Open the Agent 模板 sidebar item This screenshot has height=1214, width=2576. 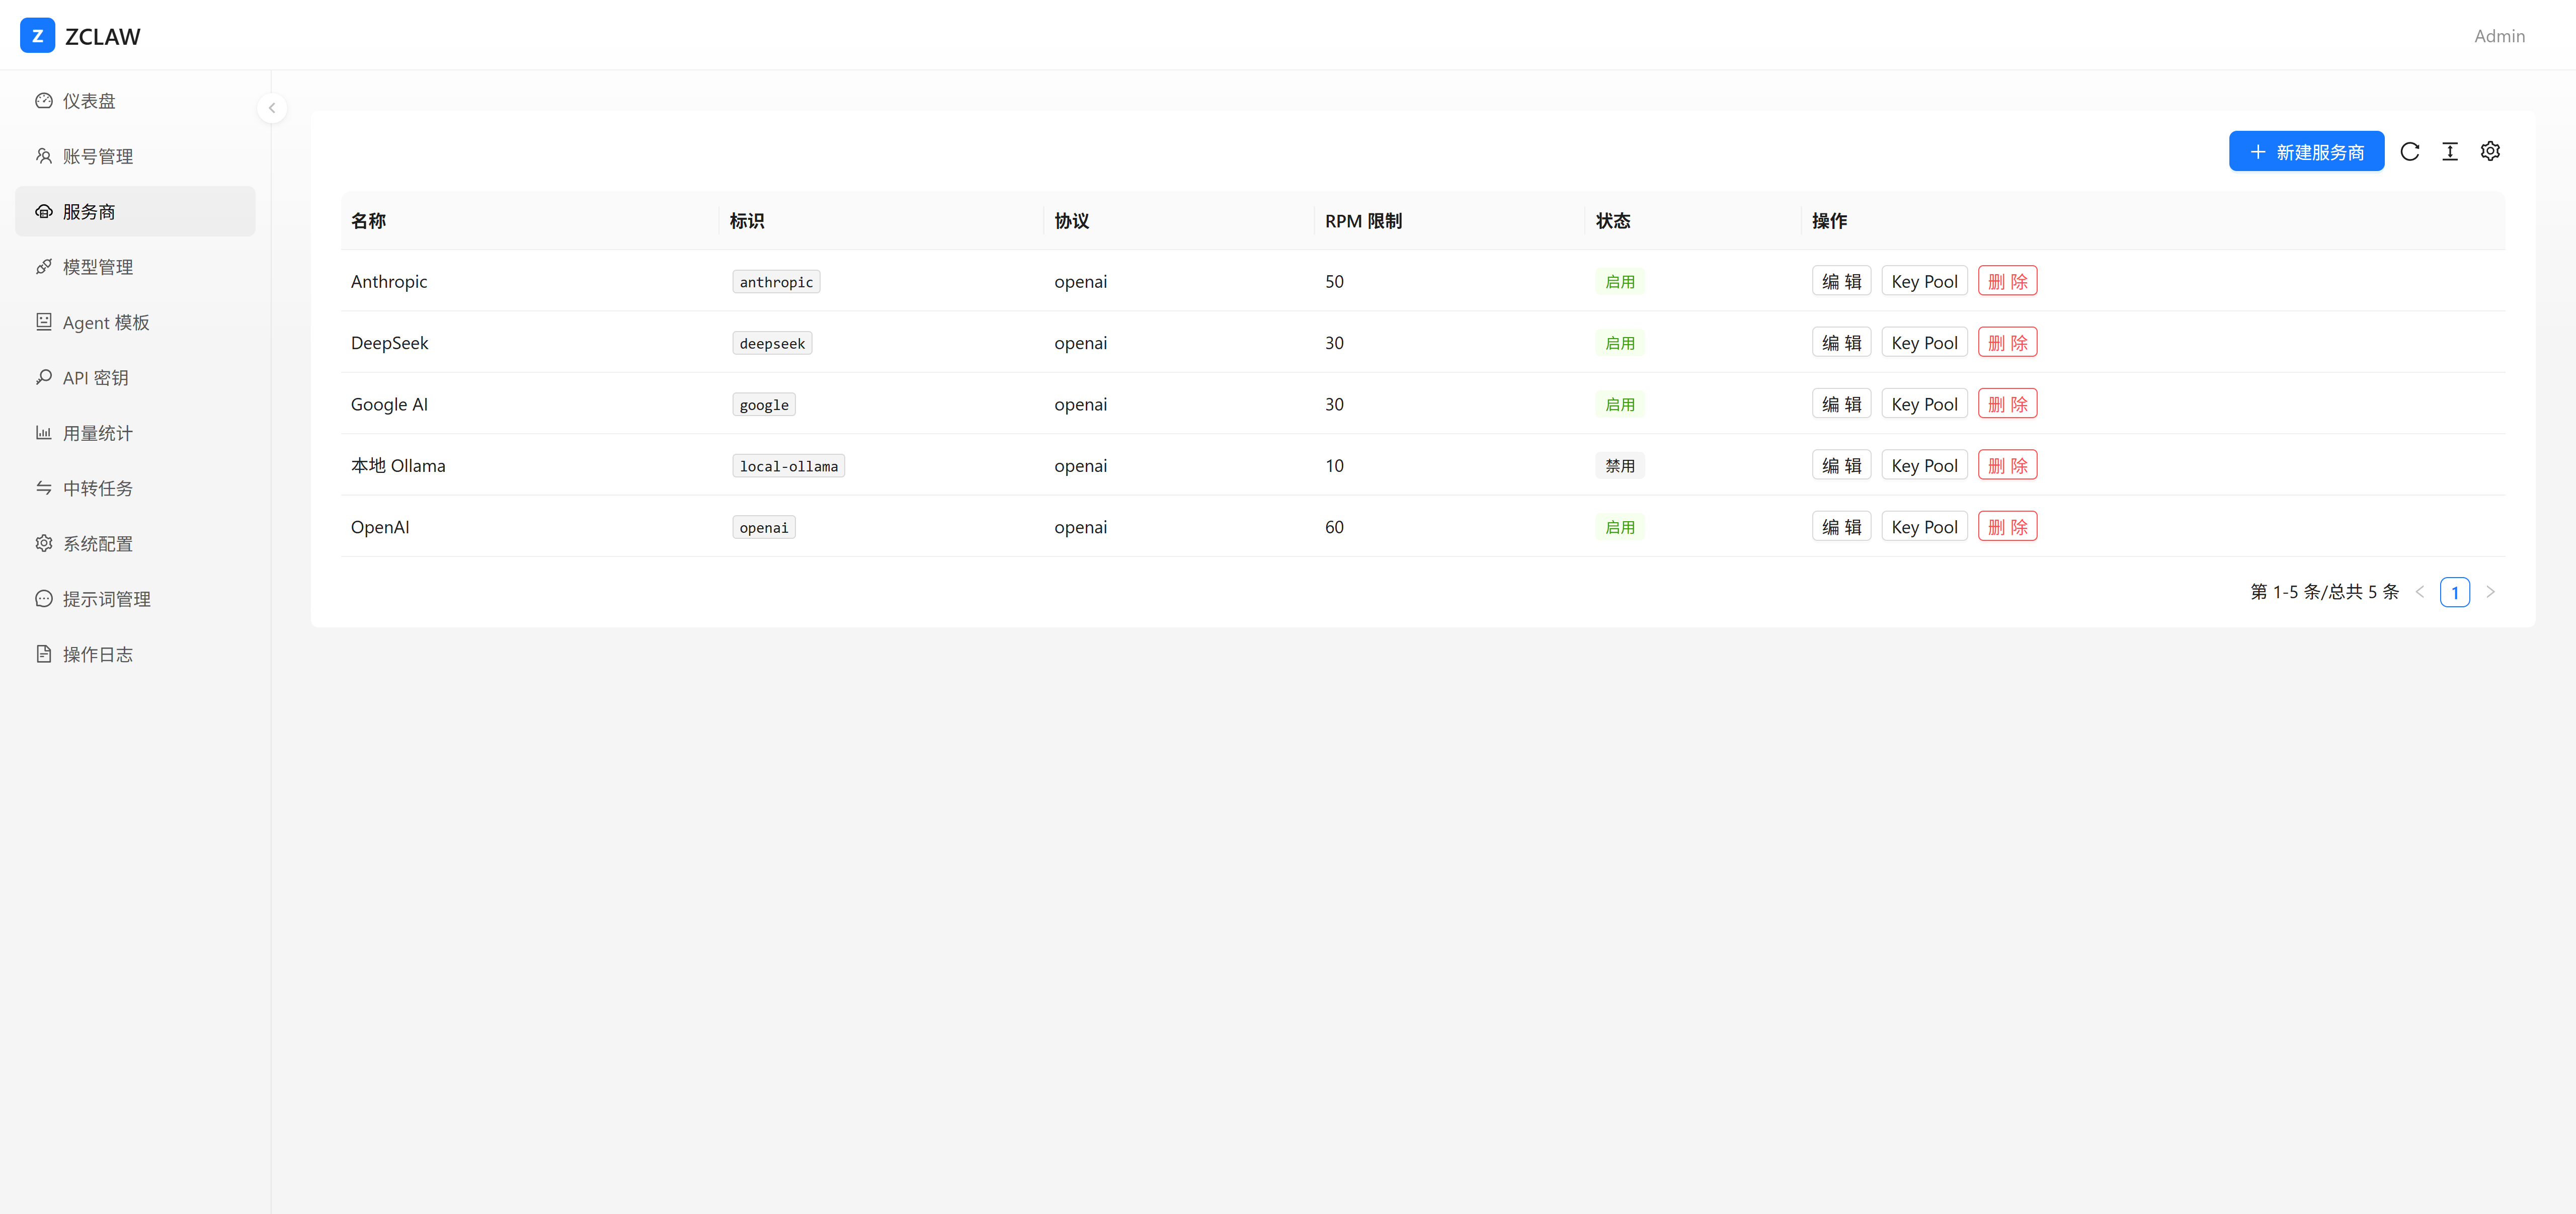tap(105, 322)
